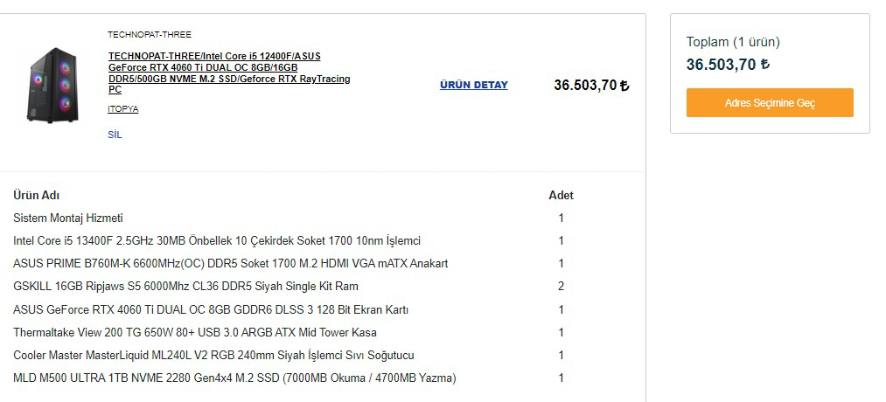Click quantity 1 for Sistem Montaj Hizmeti
Viewport: 886px width, 402px height.
point(562,218)
